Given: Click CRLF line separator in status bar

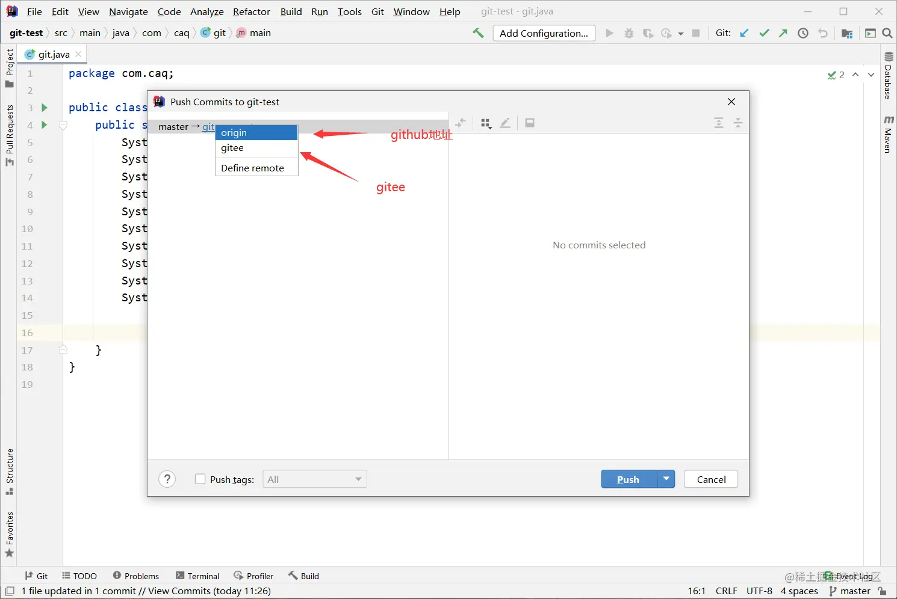Looking at the screenshot, I should 726,591.
